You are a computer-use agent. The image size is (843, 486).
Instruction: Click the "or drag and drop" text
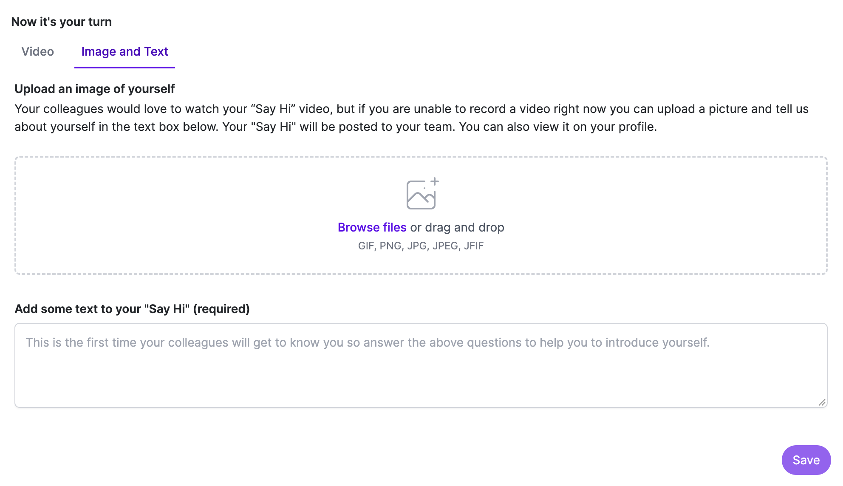(x=457, y=227)
